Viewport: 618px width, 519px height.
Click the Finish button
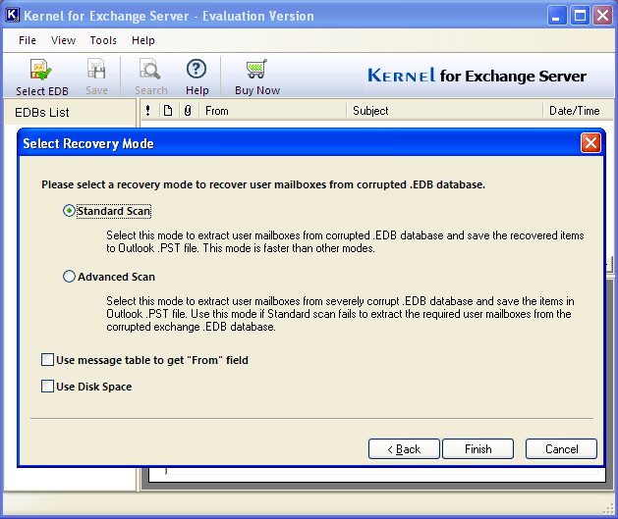pos(478,448)
